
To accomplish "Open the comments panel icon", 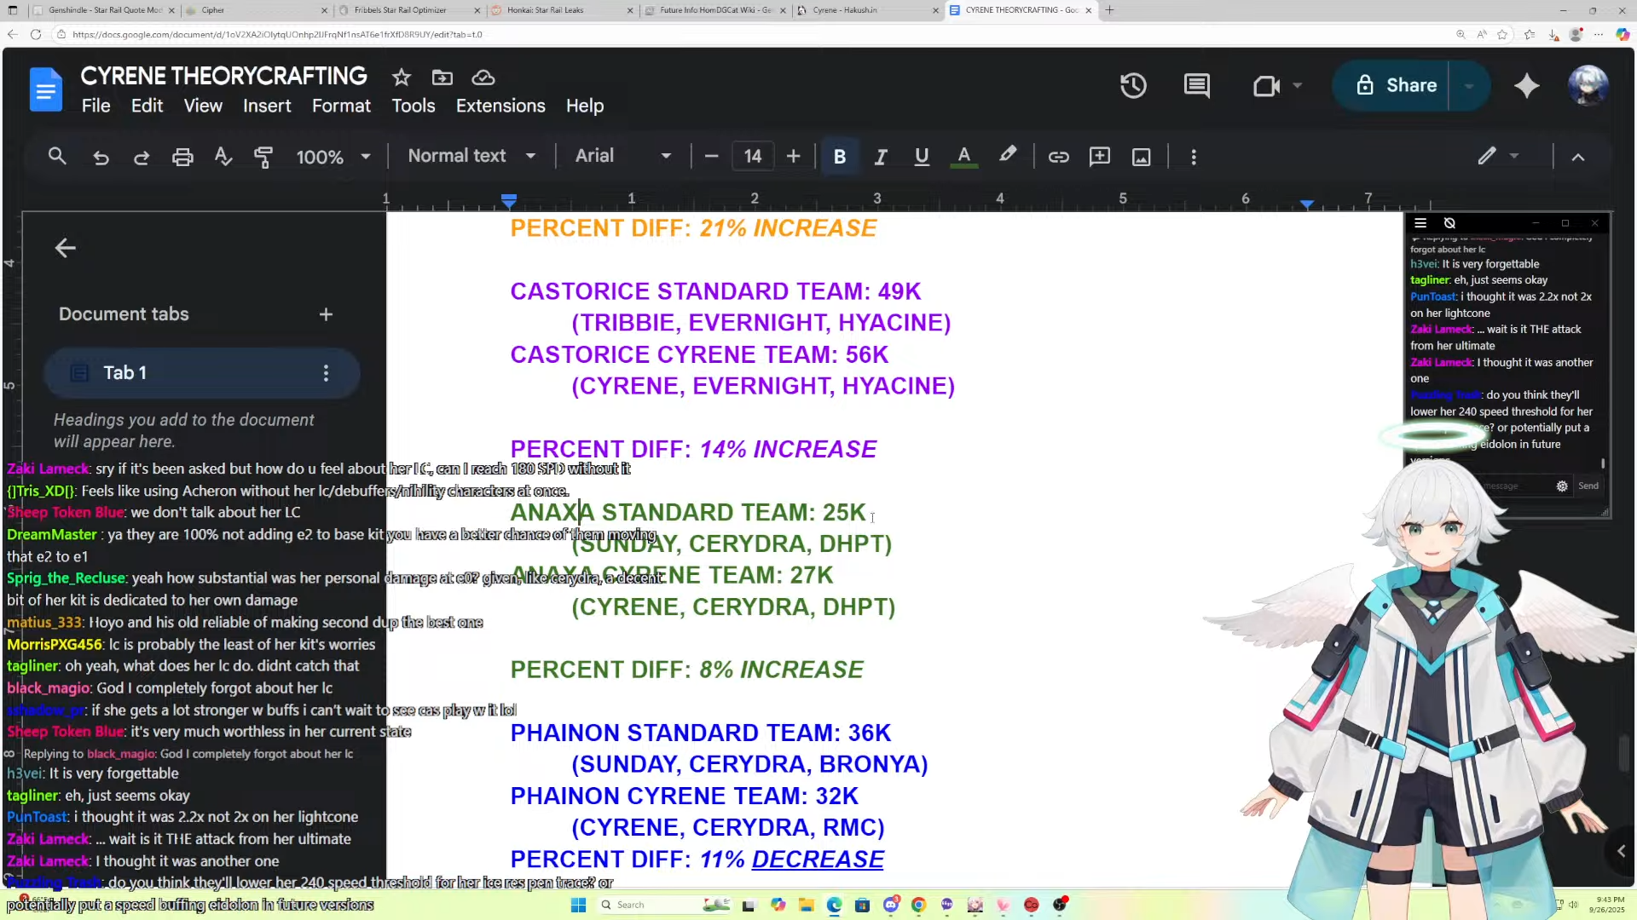I will (x=1196, y=85).
